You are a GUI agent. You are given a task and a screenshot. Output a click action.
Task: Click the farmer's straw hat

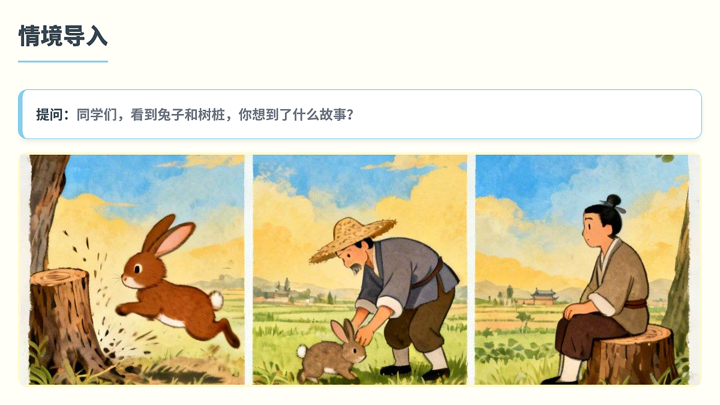352,238
